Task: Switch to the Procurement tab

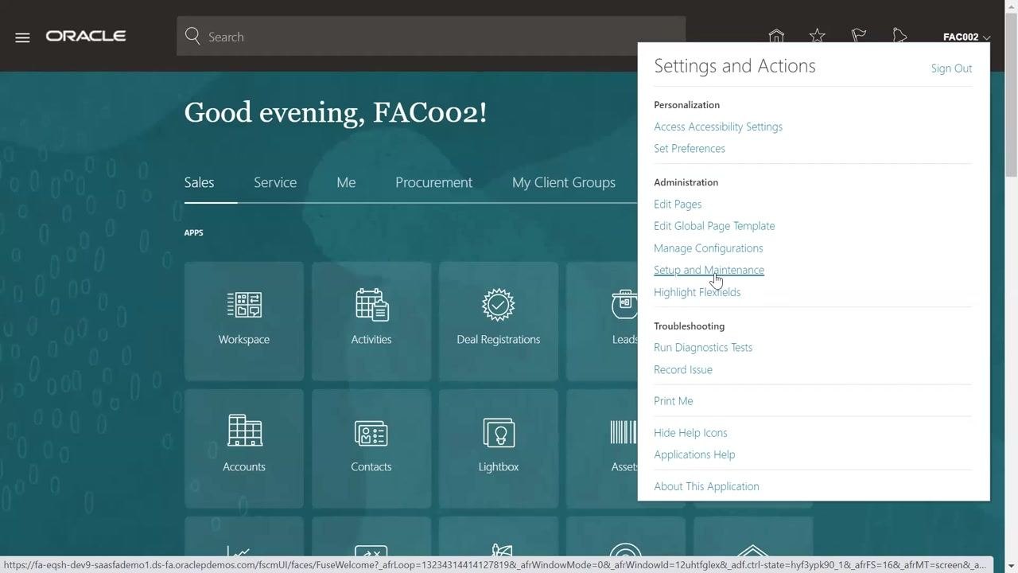Action: (433, 182)
